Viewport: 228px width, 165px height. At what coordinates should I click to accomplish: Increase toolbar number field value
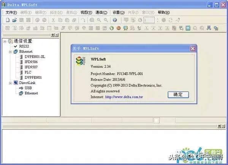point(157,19)
